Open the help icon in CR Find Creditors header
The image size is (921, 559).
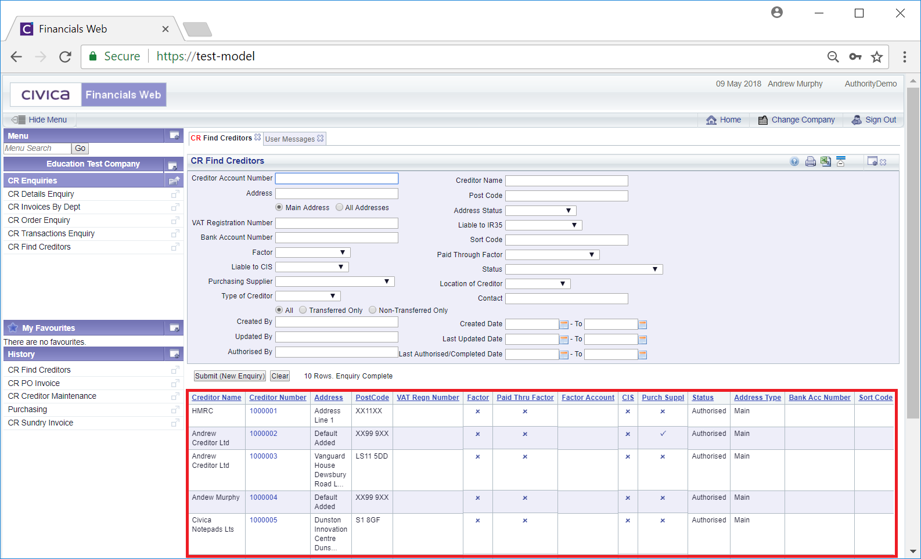click(794, 162)
